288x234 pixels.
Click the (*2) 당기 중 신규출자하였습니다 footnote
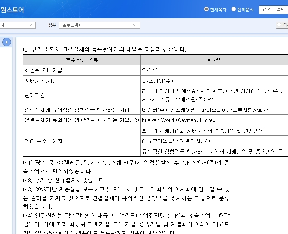(x=64, y=180)
